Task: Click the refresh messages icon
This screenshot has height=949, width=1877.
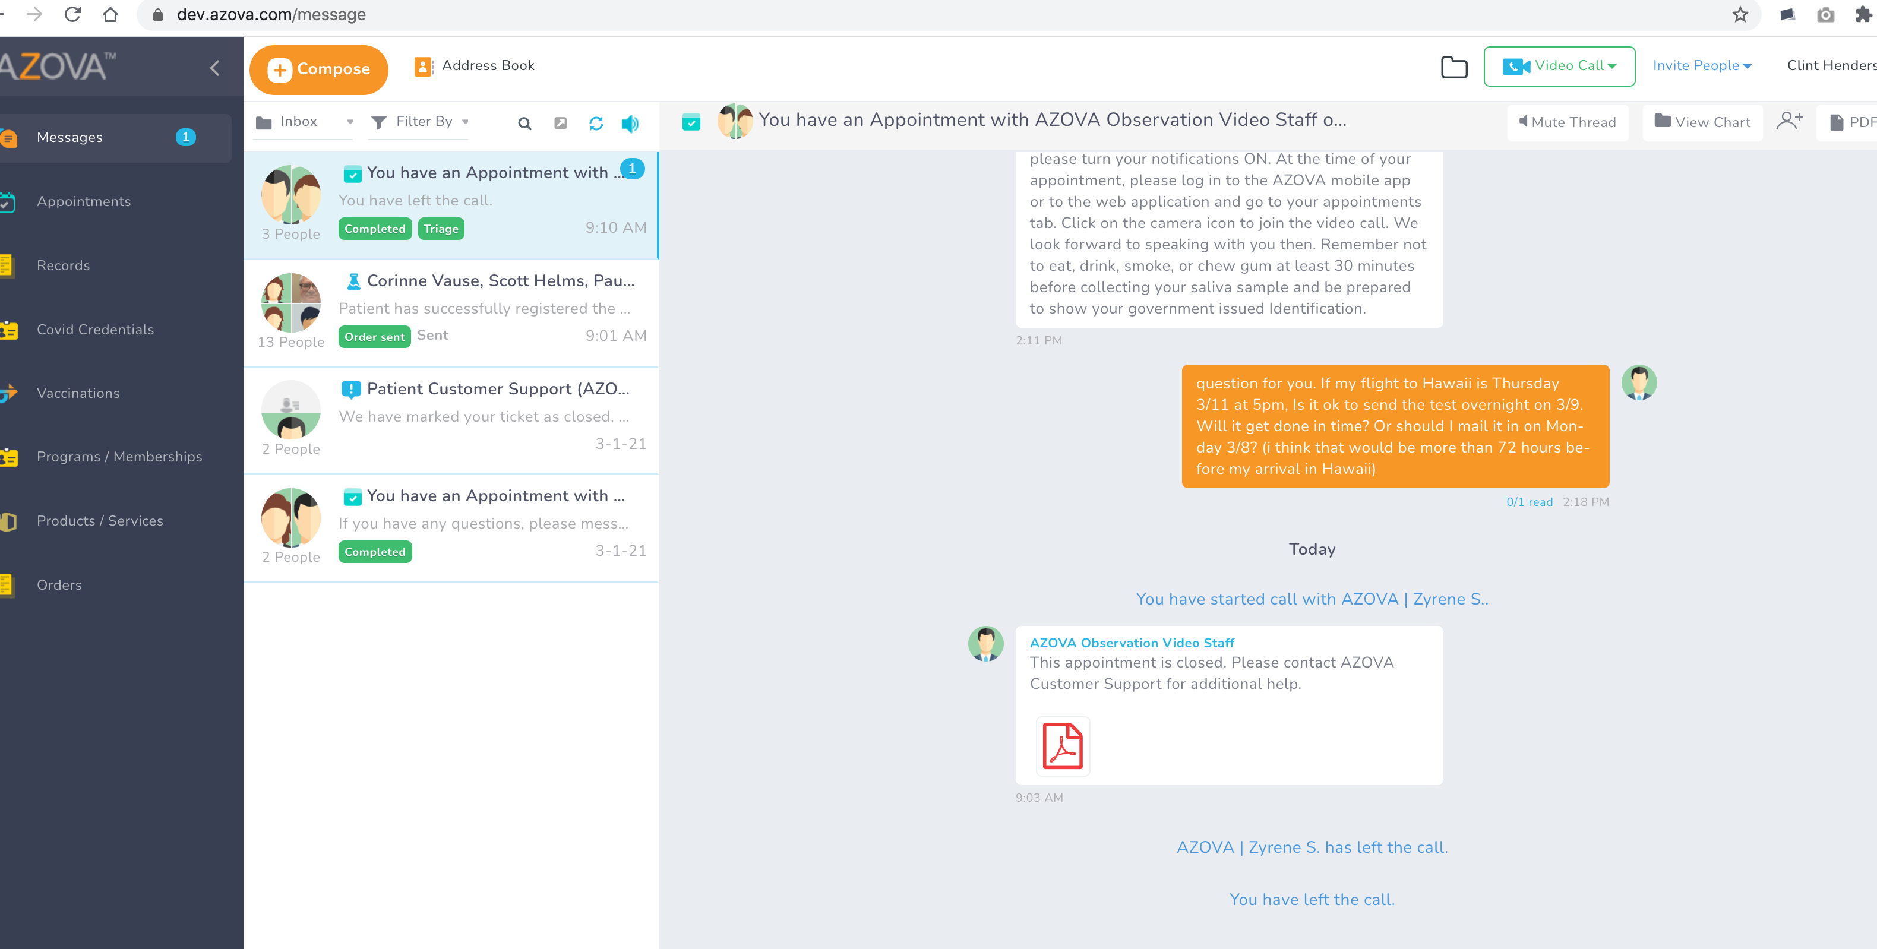Action: (595, 123)
